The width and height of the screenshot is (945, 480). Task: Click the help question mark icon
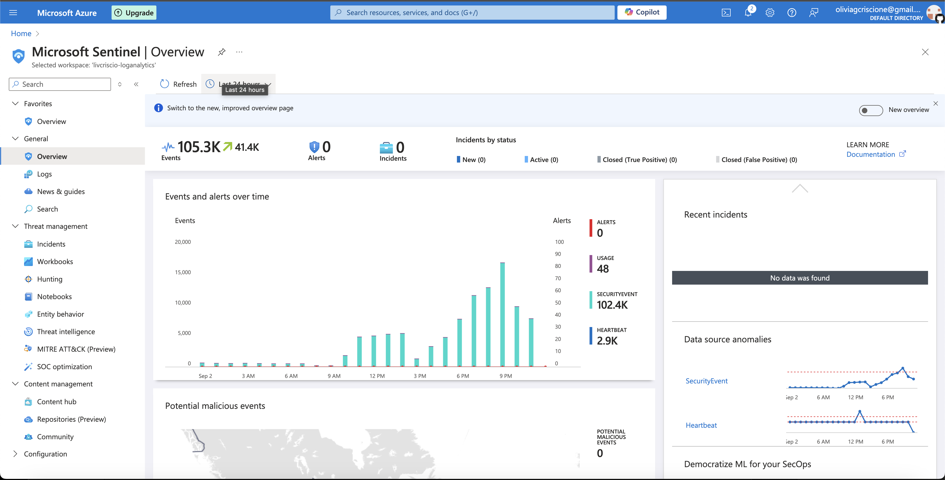click(792, 13)
